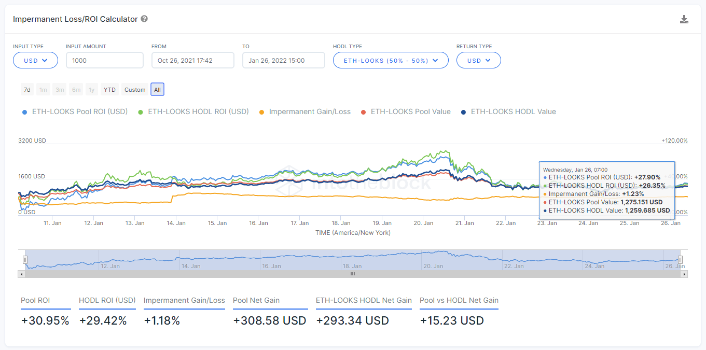The height and width of the screenshot is (350, 706).
Task: Select the 1m time range
Action: pos(43,89)
